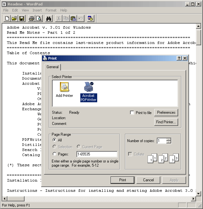This screenshot has height=209, width=203.
Task: Click the horizontal scrollbar right arrow
Action: pyautogui.click(x=193, y=198)
